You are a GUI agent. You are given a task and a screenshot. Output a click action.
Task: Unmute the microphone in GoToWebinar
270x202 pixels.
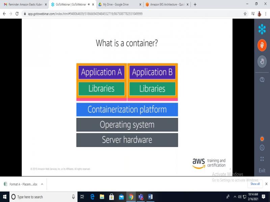coord(262,45)
